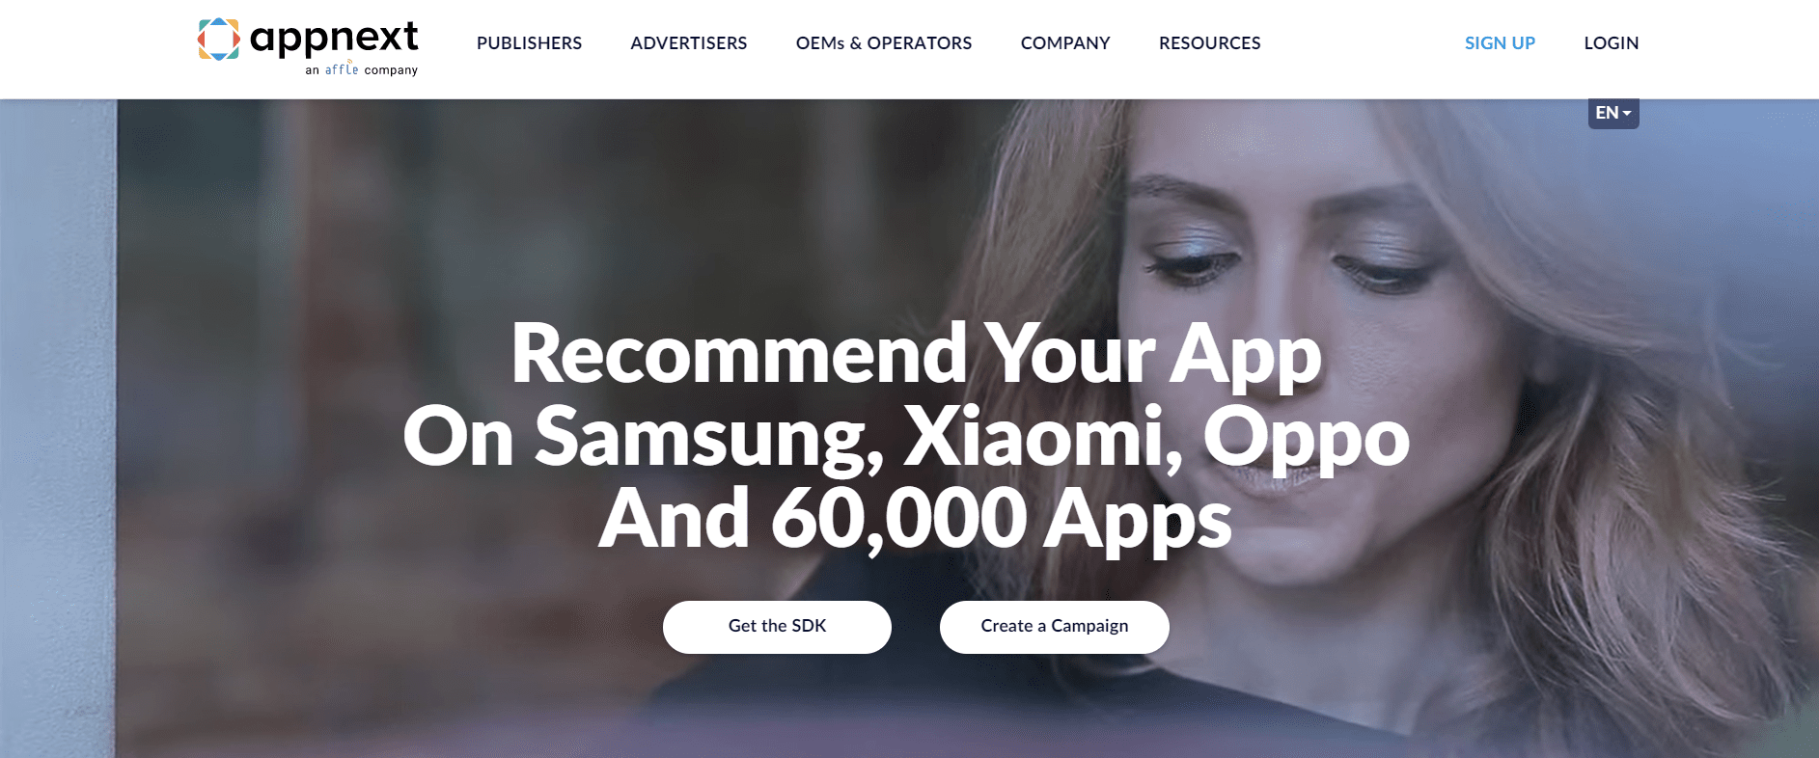Click the gray pillar at the hero's left edge
Screen dimensions: 1819x758
[58, 428]
